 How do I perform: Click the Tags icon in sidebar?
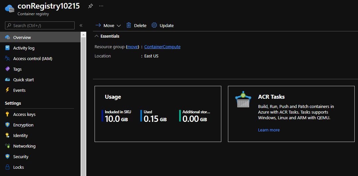7,69
